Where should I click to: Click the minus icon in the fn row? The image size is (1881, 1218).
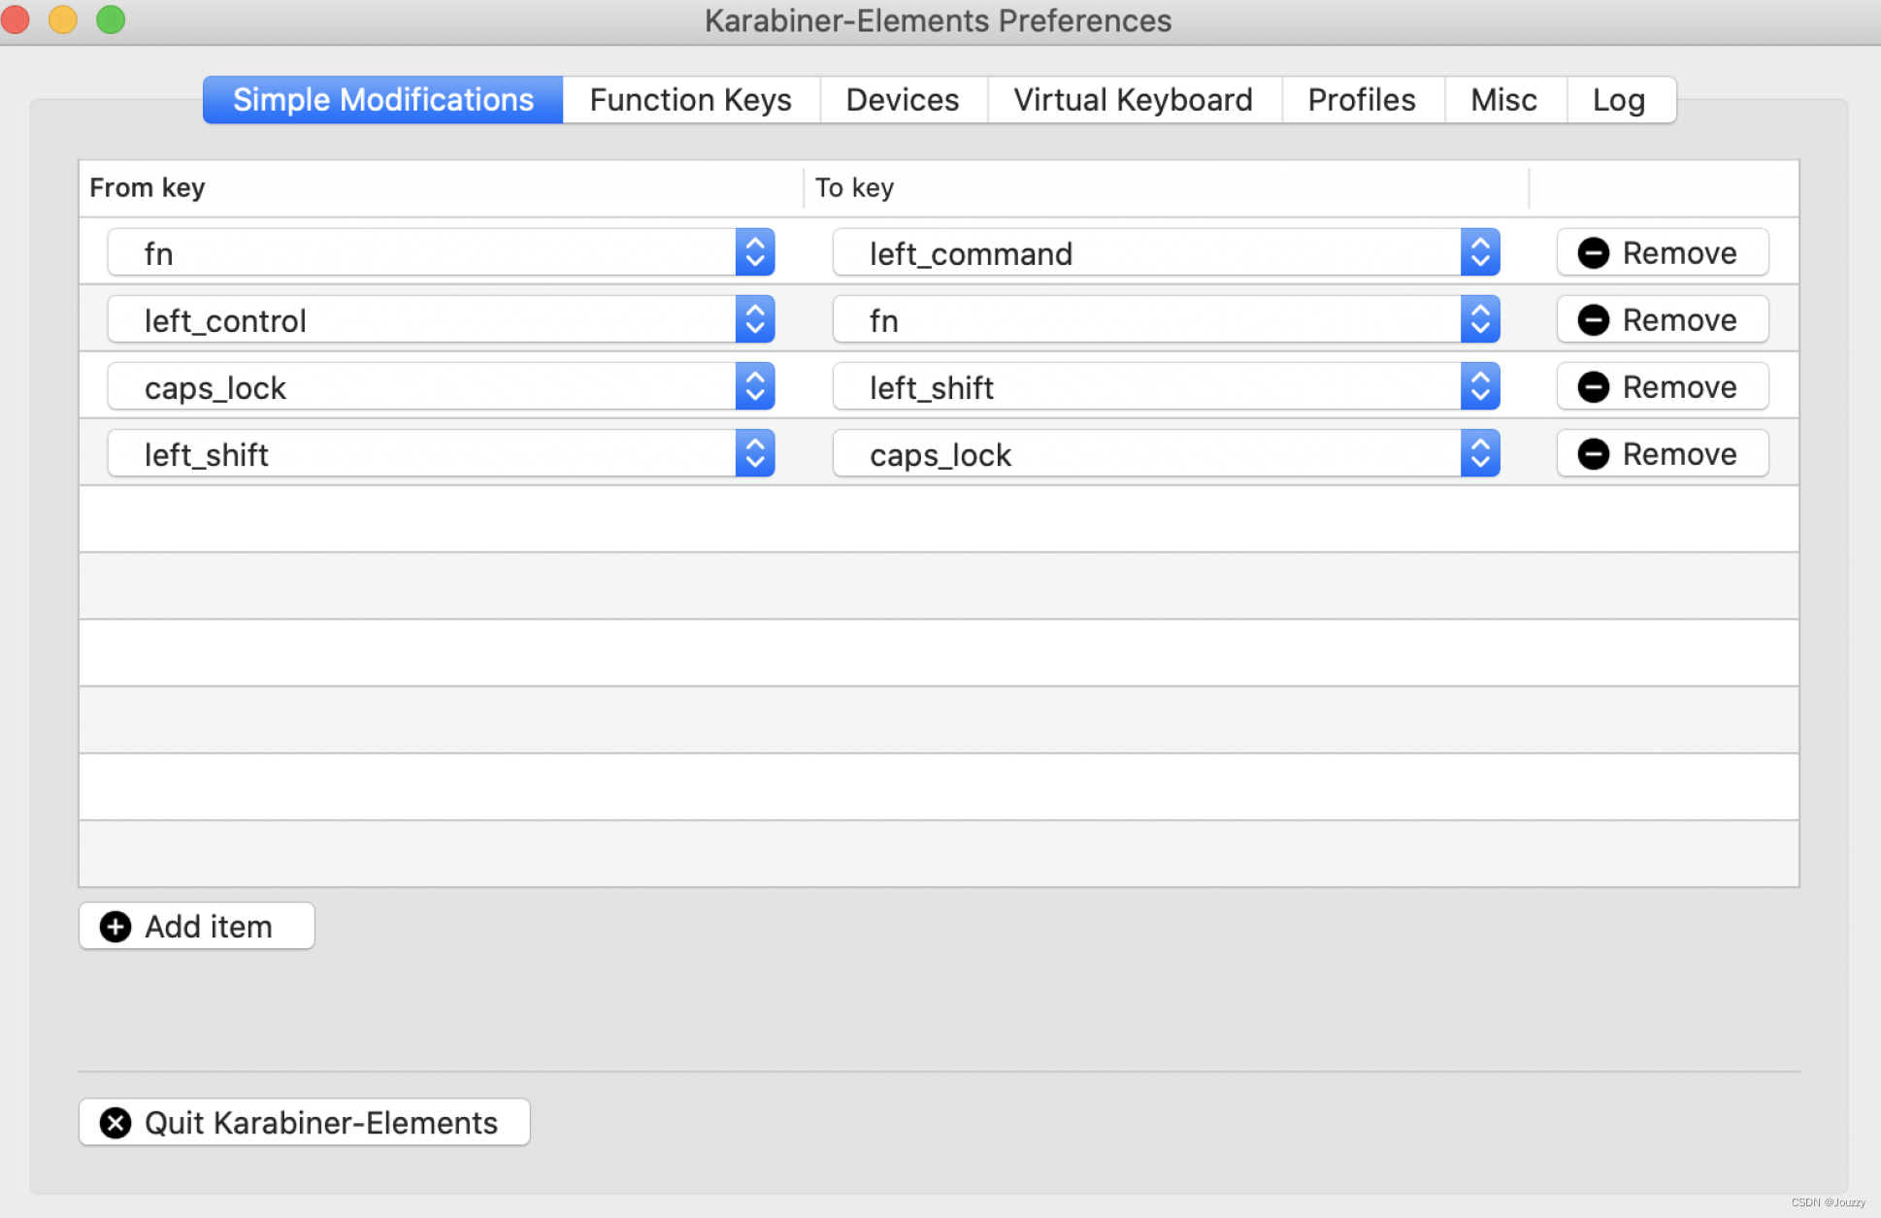click(x=1593, y=253)
